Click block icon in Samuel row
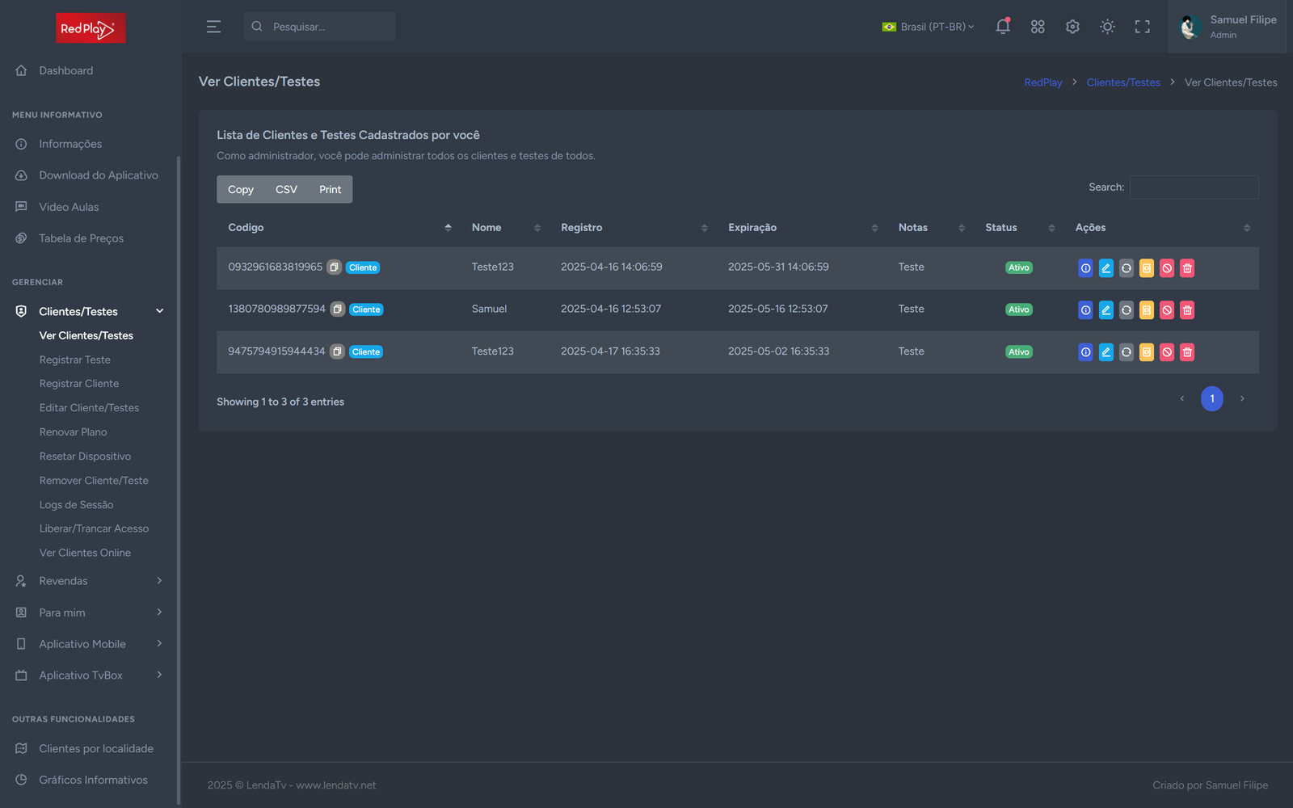This screenshot has width=1293, height=808. pos(1166,310)
